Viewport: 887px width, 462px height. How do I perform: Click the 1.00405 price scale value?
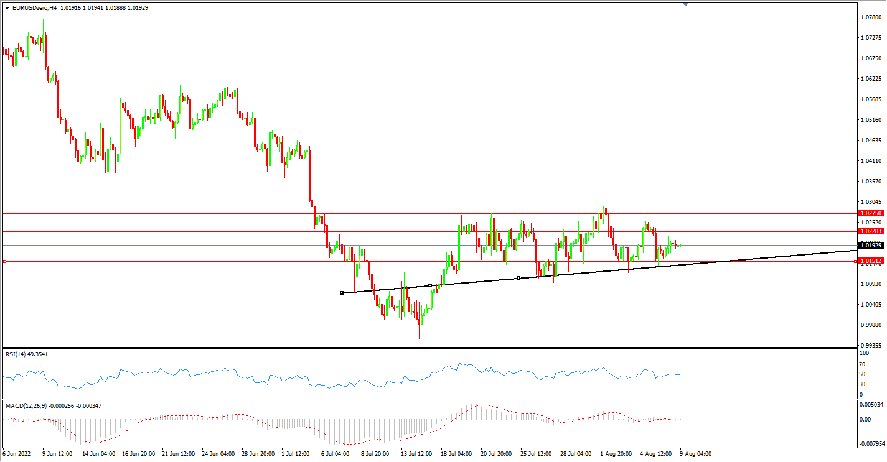pyautogui.click(x=871, y=305)
